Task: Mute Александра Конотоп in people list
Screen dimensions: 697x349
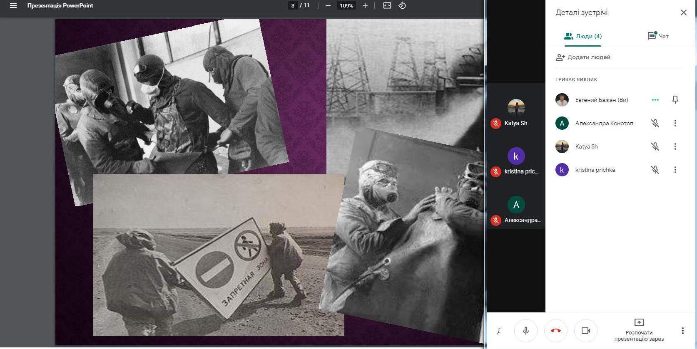Action: pos(655,123)
